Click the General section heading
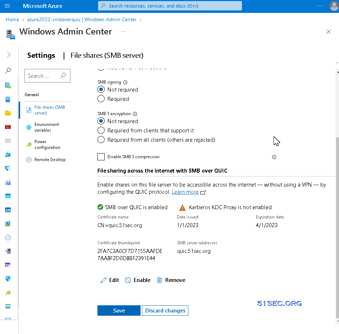 (32, 94)
